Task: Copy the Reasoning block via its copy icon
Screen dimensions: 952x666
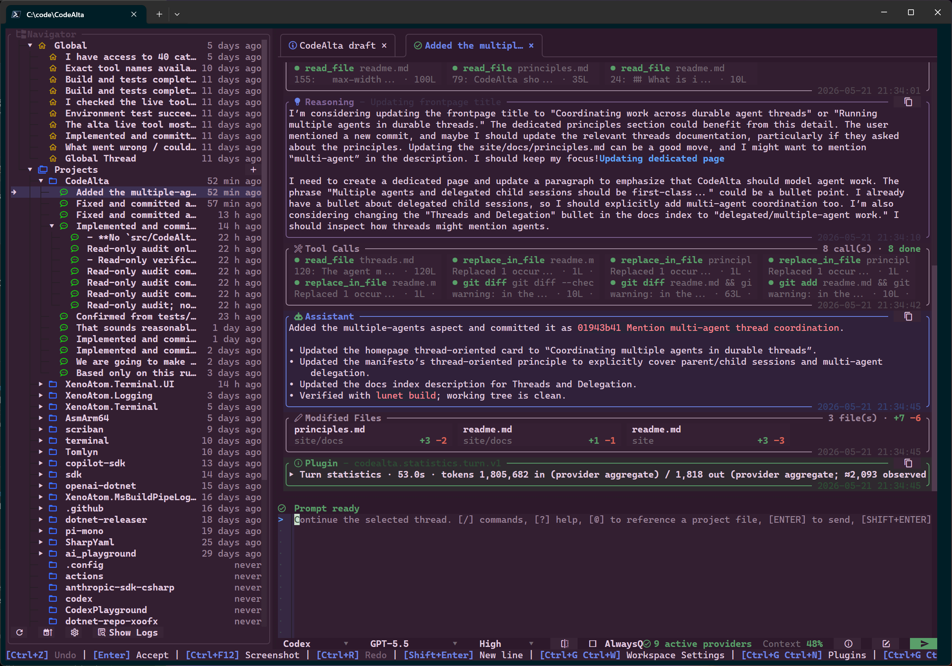Action: 908,102
